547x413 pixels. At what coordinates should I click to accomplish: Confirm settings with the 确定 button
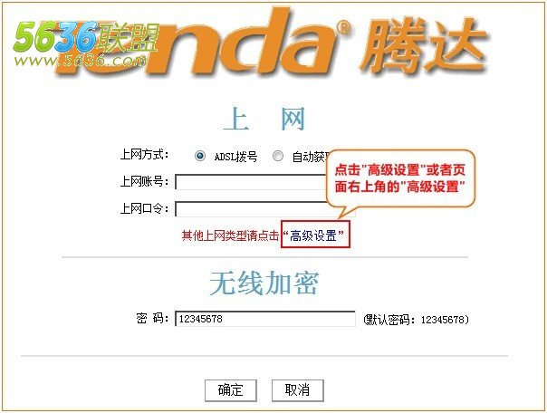pos(231,390)
